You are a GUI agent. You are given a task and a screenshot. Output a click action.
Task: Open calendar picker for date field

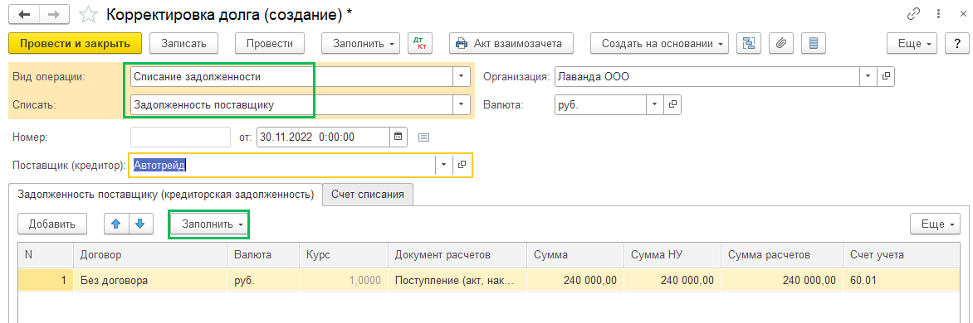398,137
